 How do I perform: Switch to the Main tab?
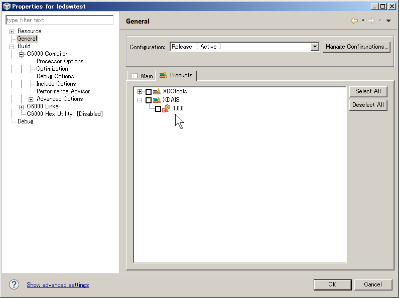[x=142, y=76]
